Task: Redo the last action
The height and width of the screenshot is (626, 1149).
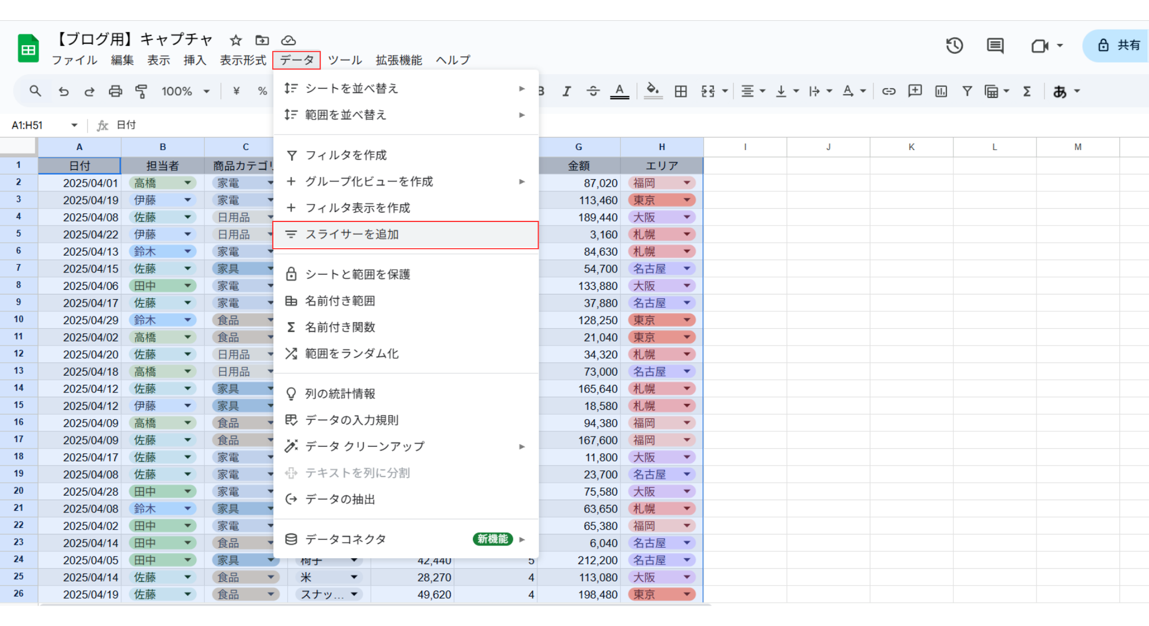Action: tap(89, 91)
